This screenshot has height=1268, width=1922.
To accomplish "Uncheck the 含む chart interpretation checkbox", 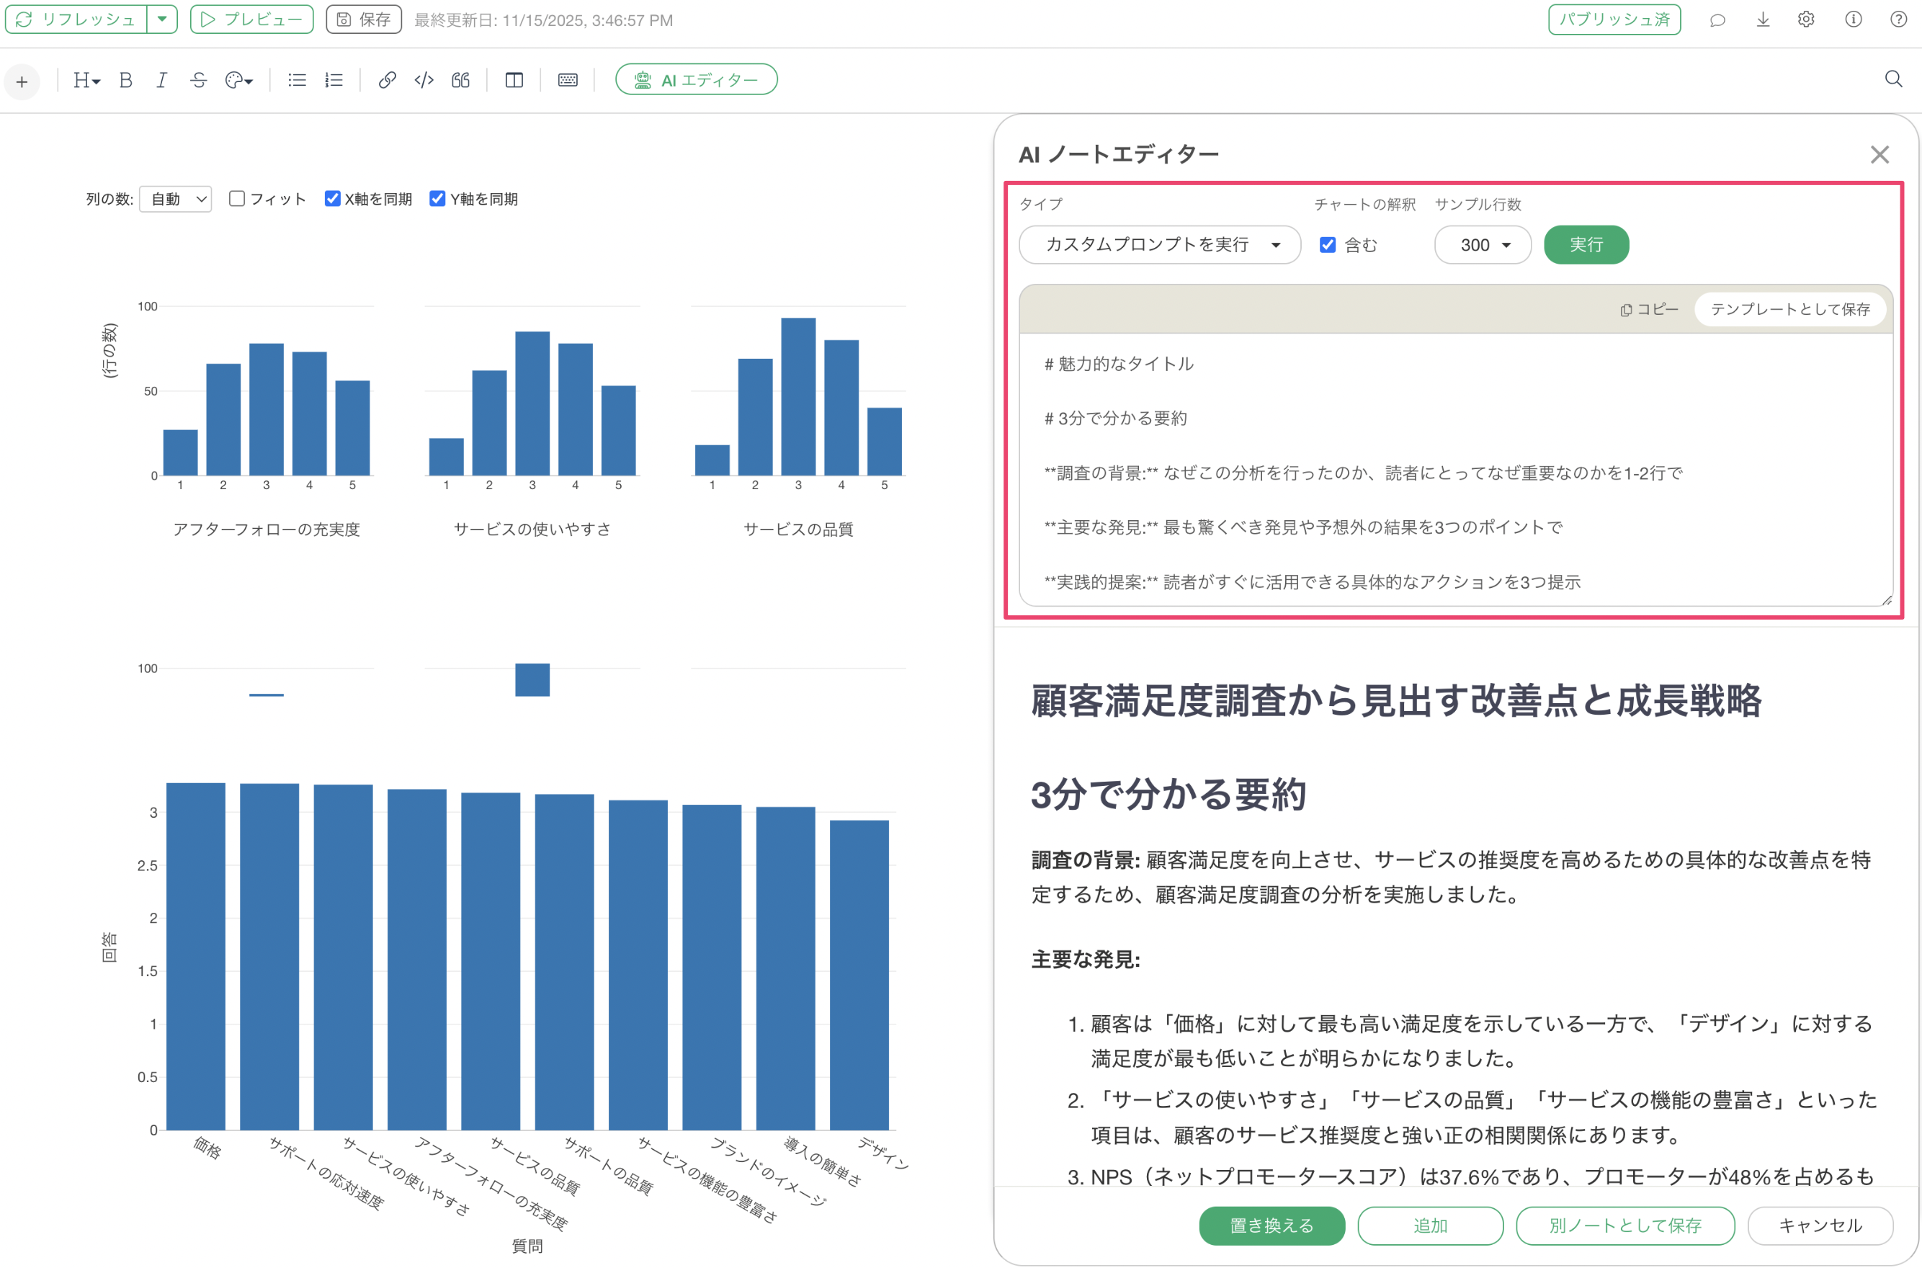I will click(x=1328, y=245).
